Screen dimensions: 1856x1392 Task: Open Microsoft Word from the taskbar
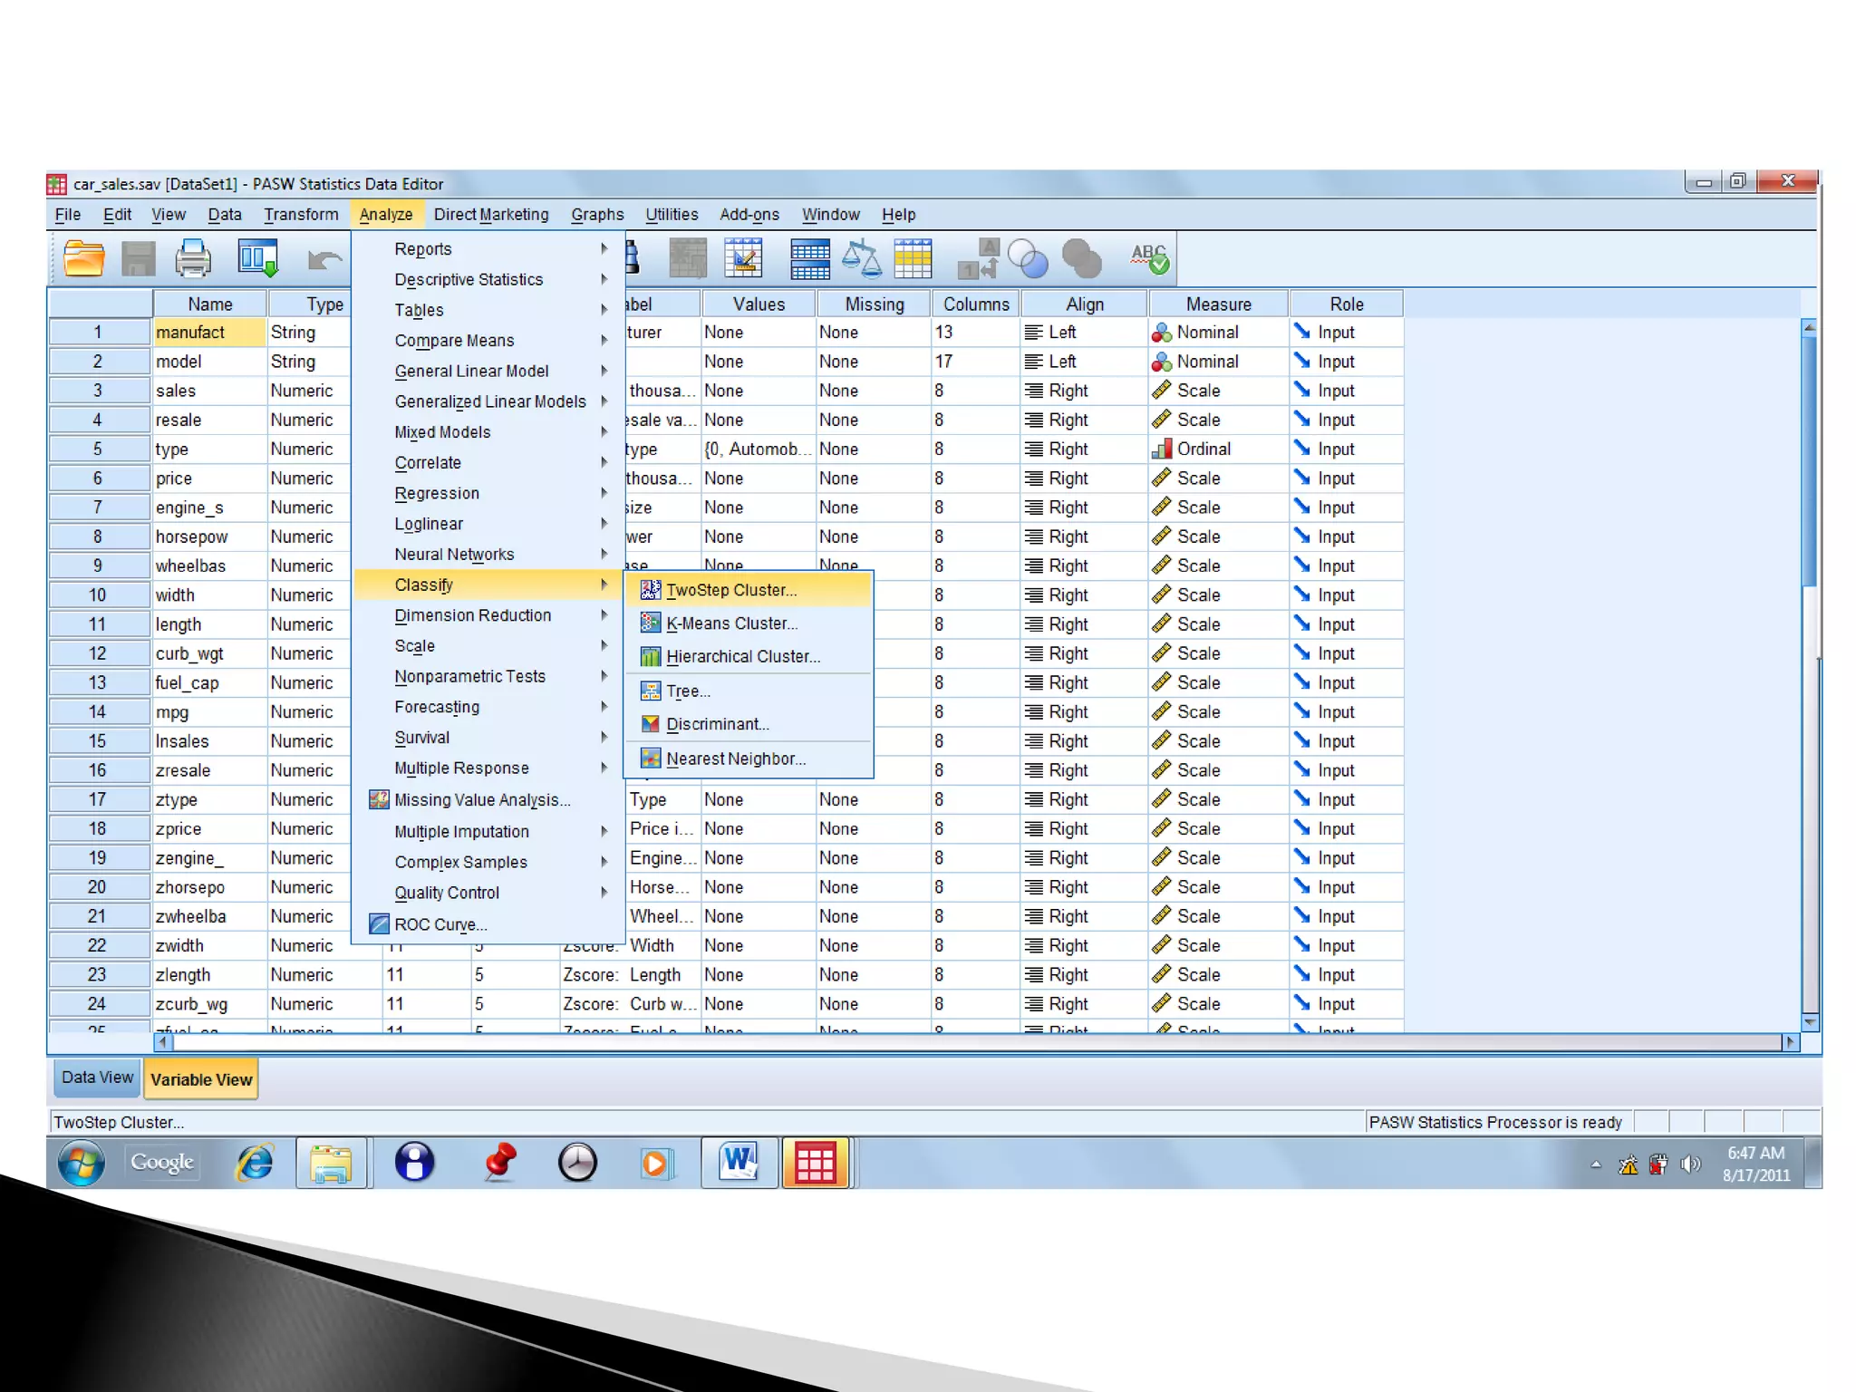point(739,1162)
